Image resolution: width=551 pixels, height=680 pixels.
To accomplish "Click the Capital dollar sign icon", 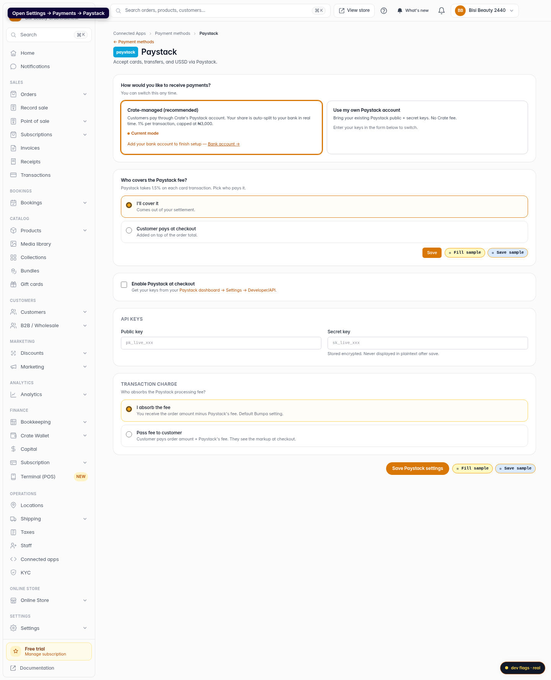I will (13, 449).
